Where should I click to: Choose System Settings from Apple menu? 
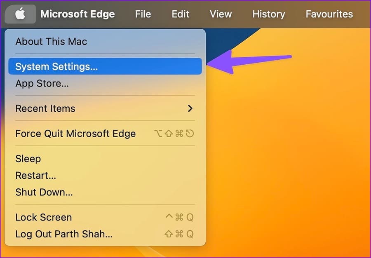(105, 66)
